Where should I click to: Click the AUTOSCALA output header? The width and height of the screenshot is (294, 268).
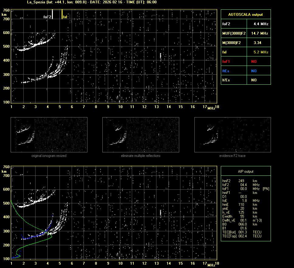click(245, 14)
